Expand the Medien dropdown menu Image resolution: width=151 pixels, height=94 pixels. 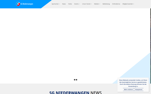tap(97, 4)
